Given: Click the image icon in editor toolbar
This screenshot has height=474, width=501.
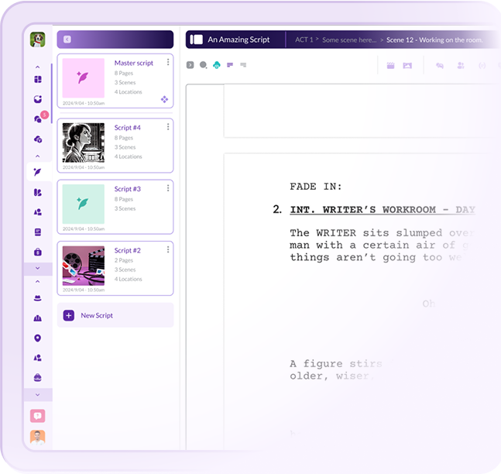Looking at the screenshot, I should [x=407, y=65].
